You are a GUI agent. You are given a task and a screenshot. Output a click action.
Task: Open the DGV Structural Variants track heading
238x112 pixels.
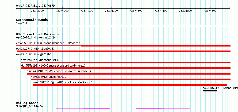click(37, 34)
